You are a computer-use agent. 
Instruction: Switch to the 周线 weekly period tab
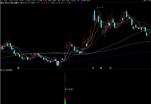(x=54, y=1)
